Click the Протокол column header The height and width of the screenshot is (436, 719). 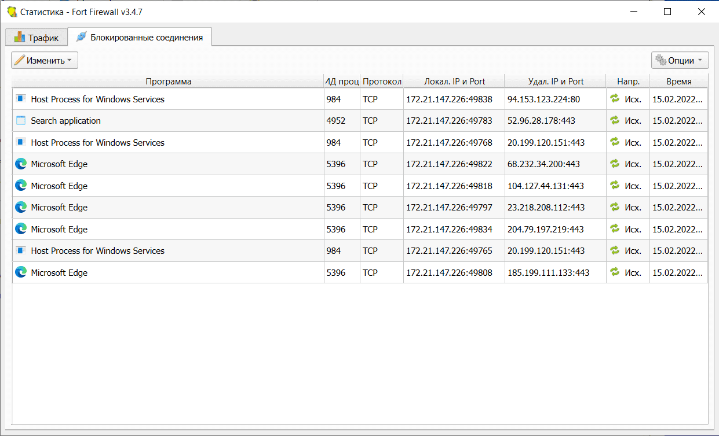point(382,82)
